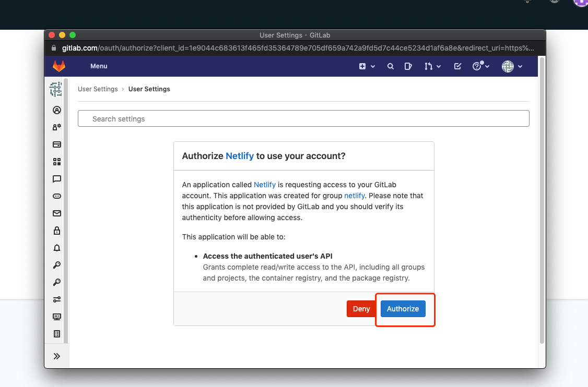Open SSH Keys sidebar icon
Image resolution: width=588 pixels, height=387 pixels.
56,265
